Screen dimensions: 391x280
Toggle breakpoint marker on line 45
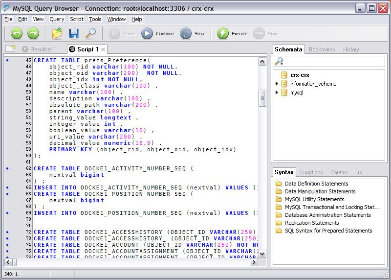(7, 60)
